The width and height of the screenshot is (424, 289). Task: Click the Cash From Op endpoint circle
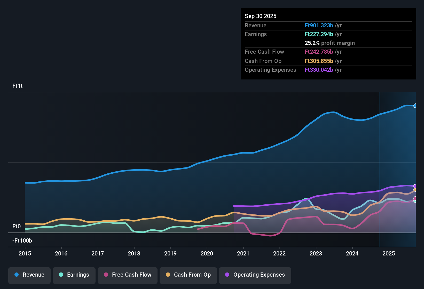tap(415, 190)
